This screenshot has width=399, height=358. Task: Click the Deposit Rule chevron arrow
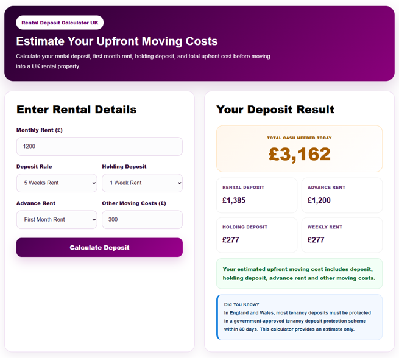click(94, 183)
